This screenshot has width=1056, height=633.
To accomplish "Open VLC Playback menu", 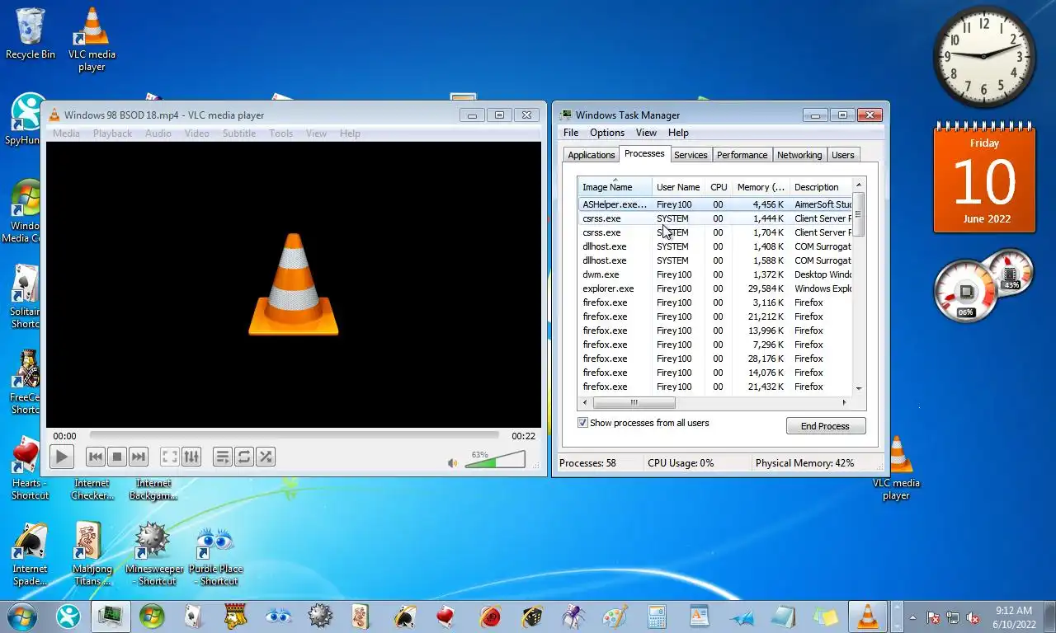I will 112,134.
